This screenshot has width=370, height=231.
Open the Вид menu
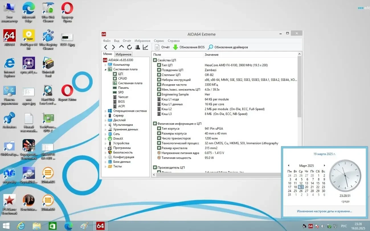pyautogui.click(x=116, y=41)
